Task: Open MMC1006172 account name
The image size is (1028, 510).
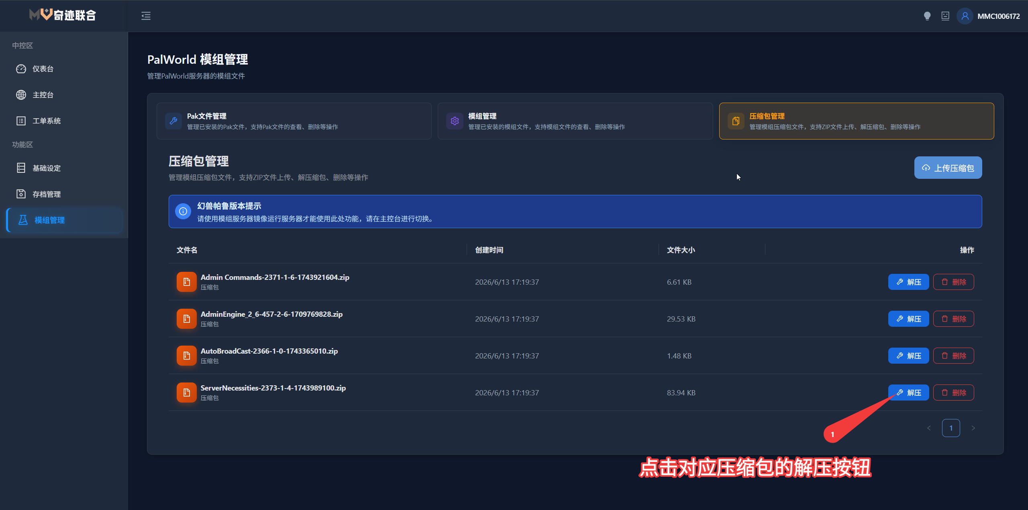Action: pos(998,16)
